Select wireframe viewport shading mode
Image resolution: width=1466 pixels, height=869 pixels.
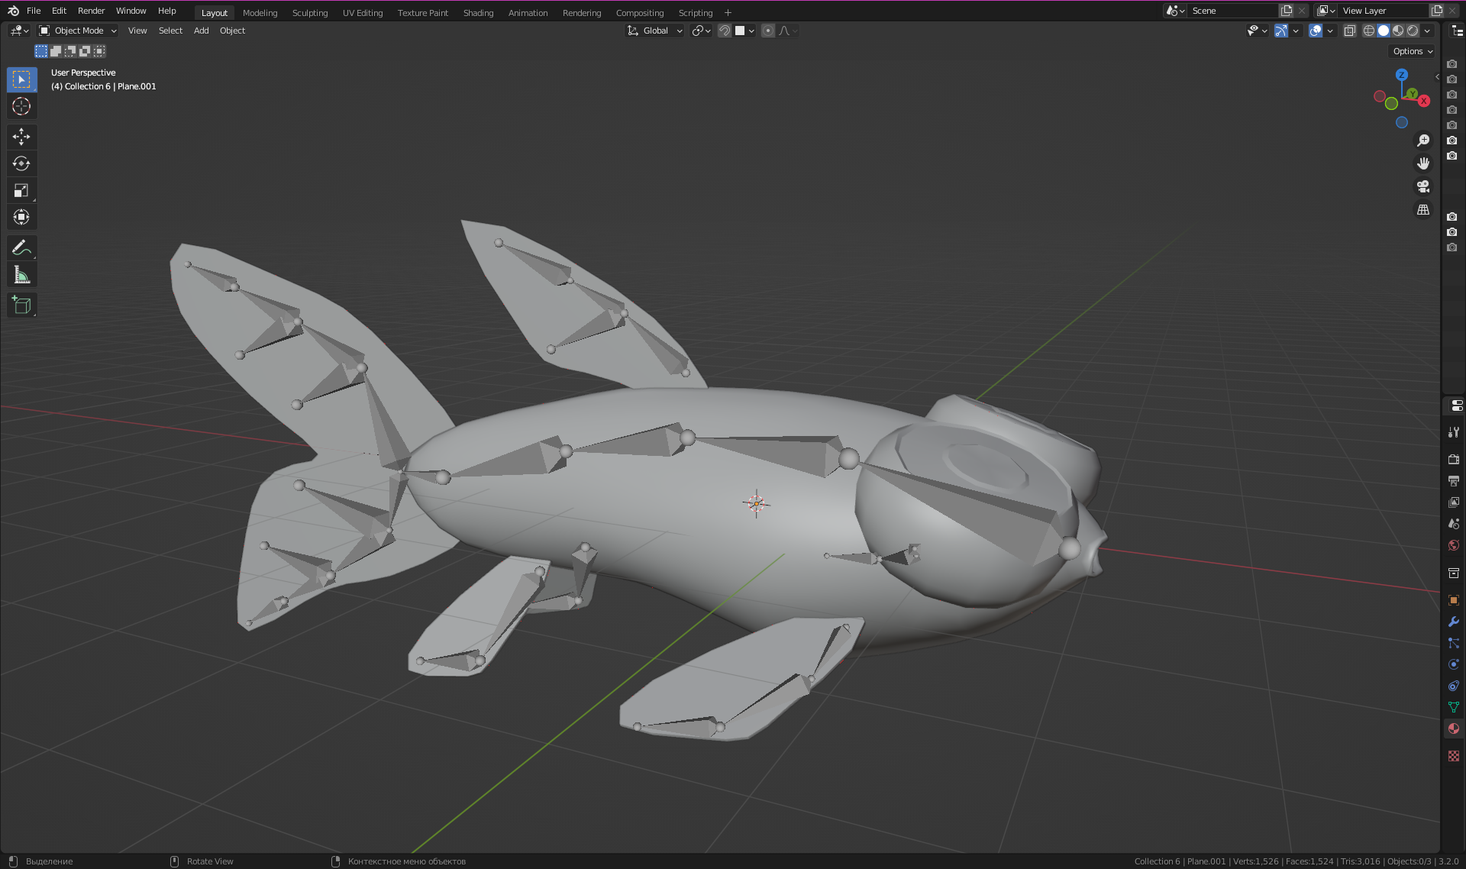pos(1368,31)
